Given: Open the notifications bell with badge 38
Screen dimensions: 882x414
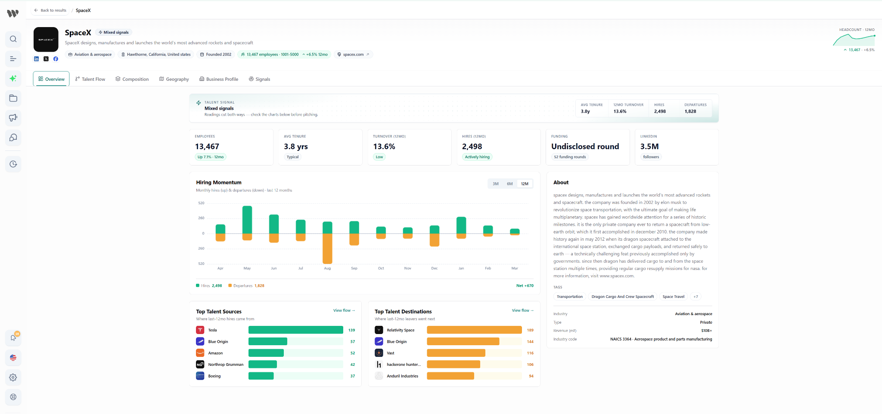Looking at the screenshot, I should tap(13, 338).
